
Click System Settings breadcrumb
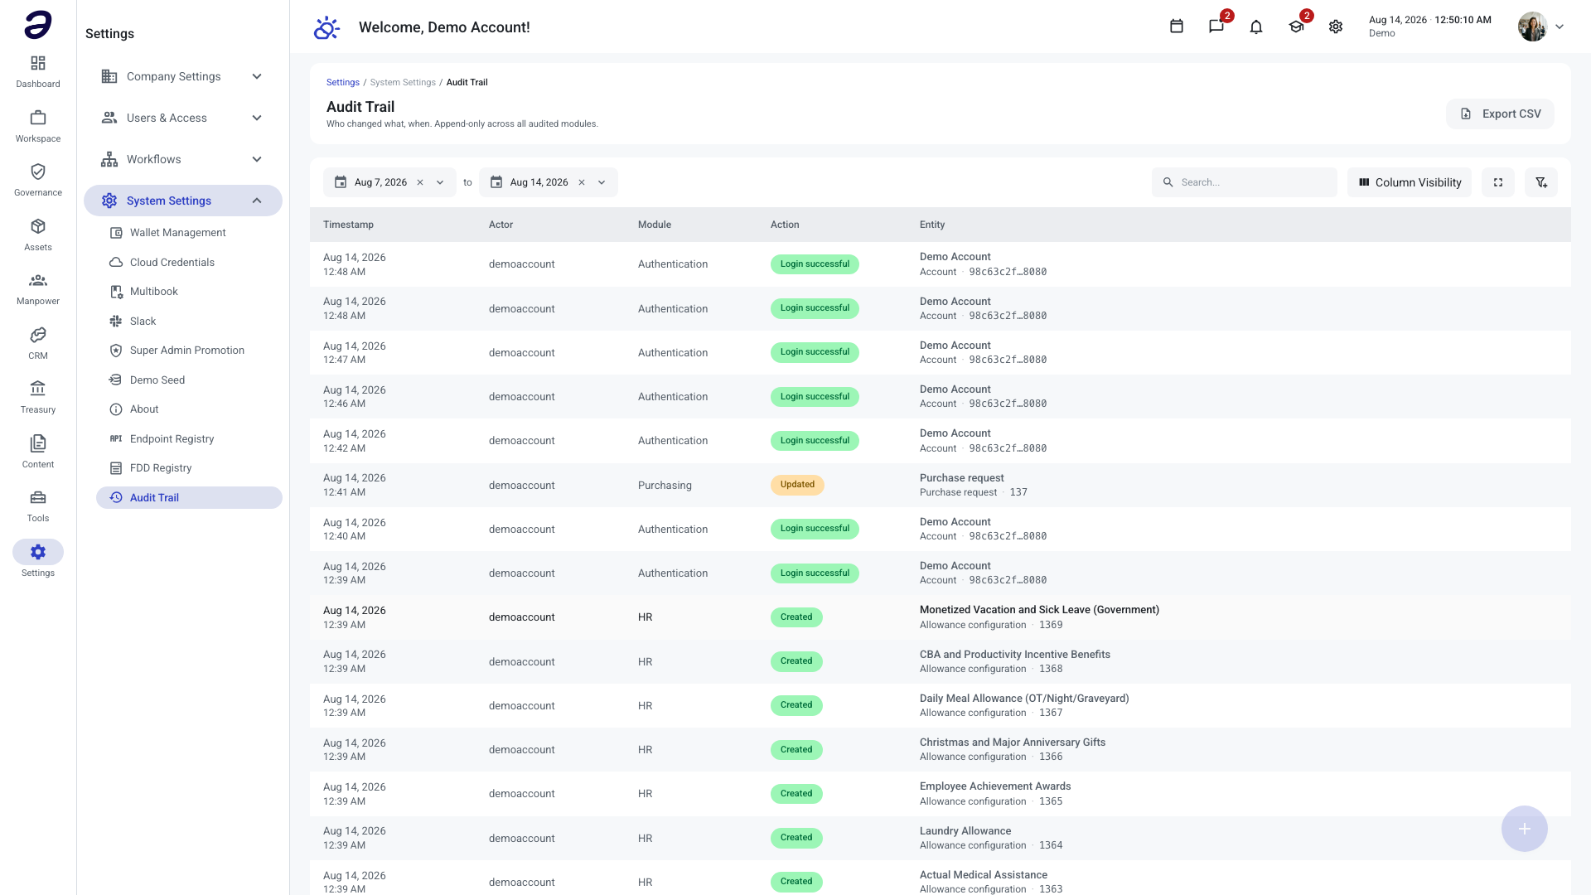click(x=403, y=82)
